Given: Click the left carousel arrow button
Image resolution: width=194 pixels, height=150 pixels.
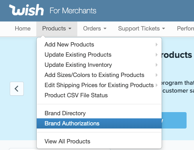Looking at the screenshot, I should point(17,89).
